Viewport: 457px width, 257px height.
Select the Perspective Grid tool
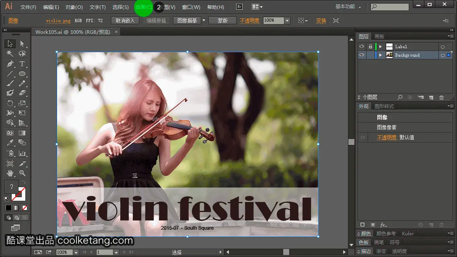coord(22,123)
